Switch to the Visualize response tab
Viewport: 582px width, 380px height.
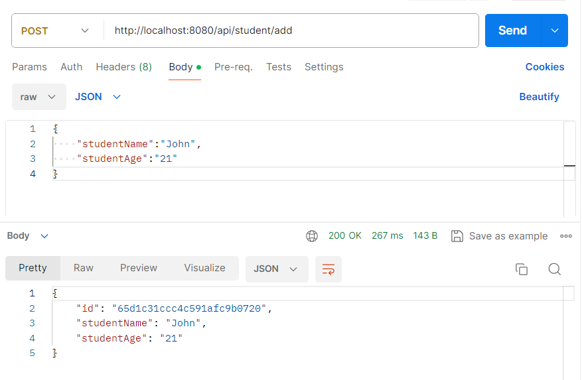[204, 268]
